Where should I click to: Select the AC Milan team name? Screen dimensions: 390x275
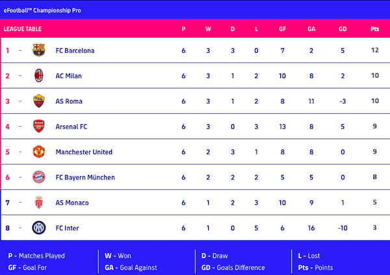69,76
